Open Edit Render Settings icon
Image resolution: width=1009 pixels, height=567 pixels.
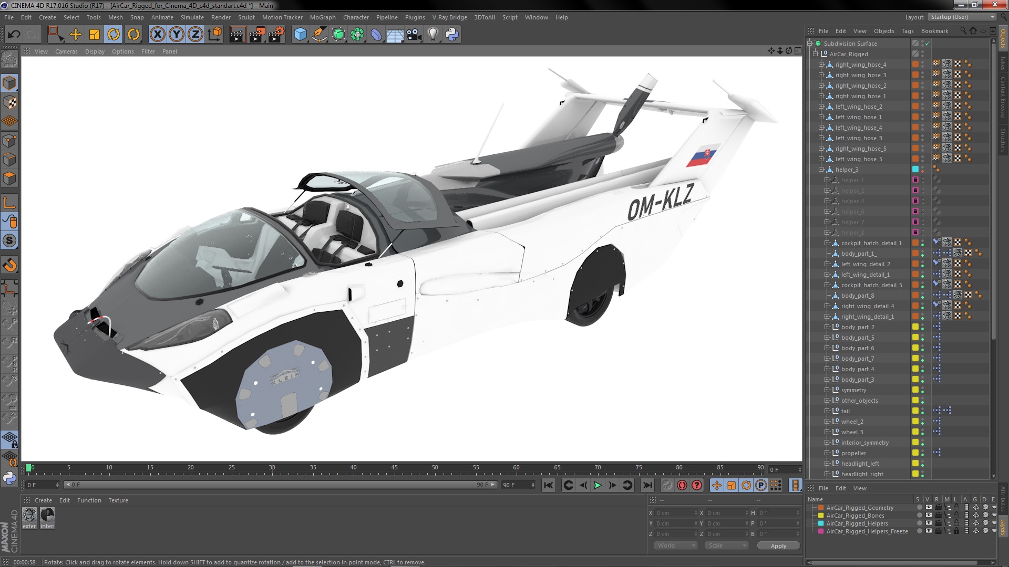pos(276,35)
